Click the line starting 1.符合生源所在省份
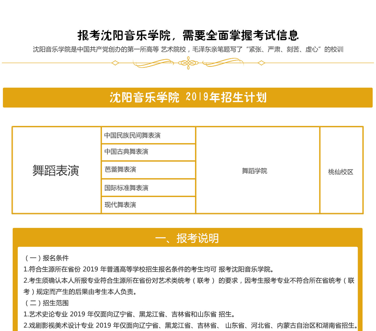 (x=149, y=269)
